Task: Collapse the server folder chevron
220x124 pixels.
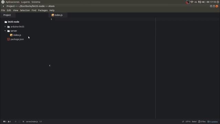Action: (x=5, y=31)
